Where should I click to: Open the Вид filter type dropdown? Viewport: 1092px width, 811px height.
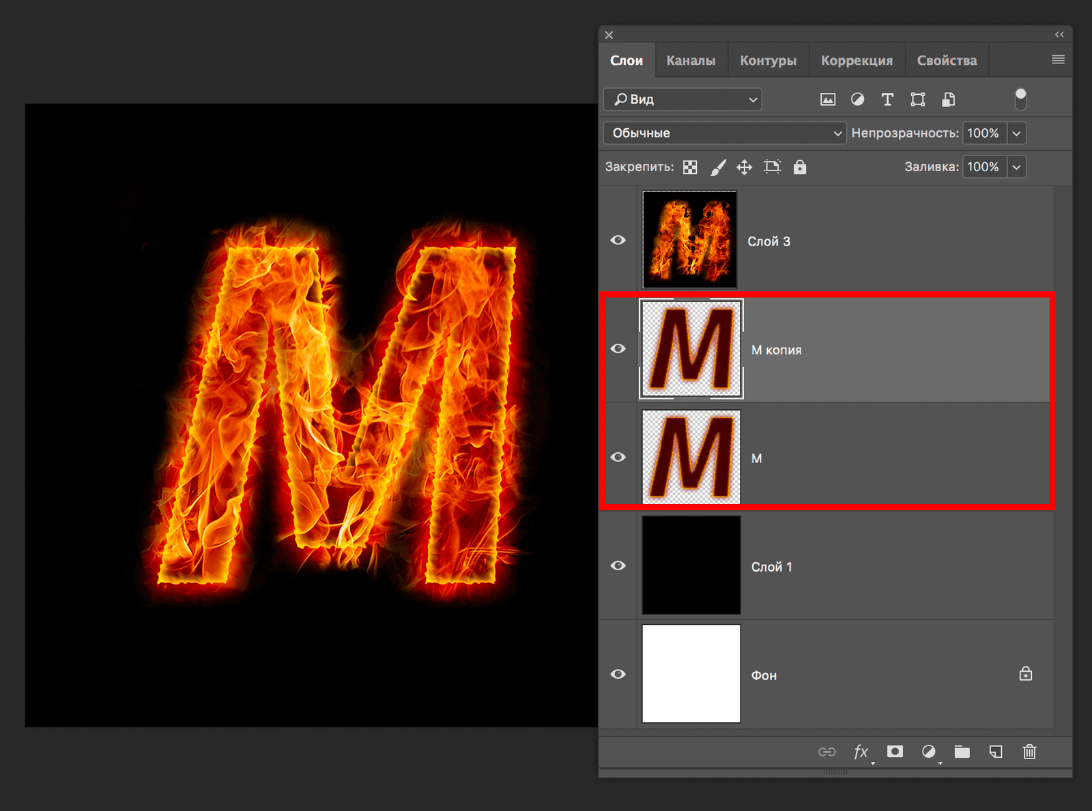coord(682,100)
